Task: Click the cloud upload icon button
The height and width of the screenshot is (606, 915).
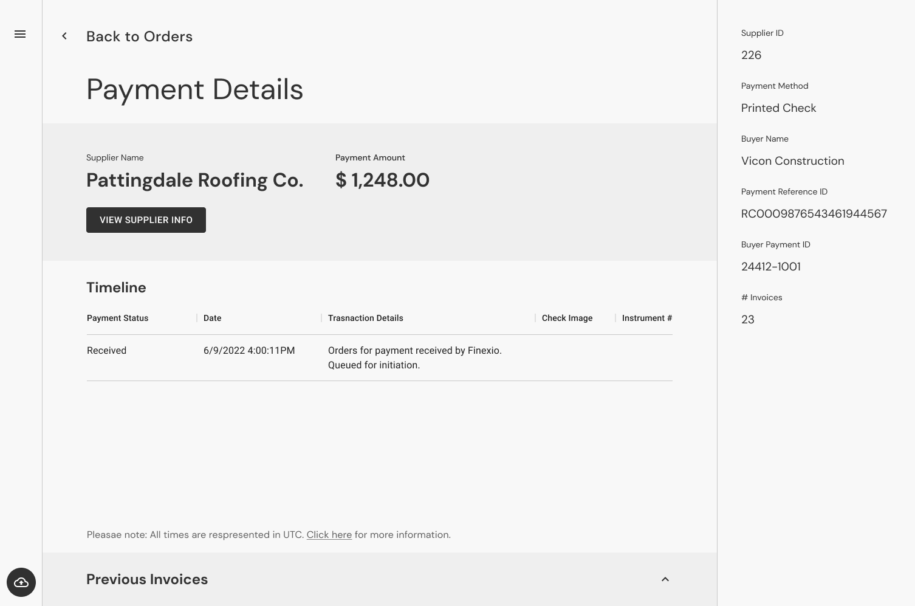Action: (21, 582)
